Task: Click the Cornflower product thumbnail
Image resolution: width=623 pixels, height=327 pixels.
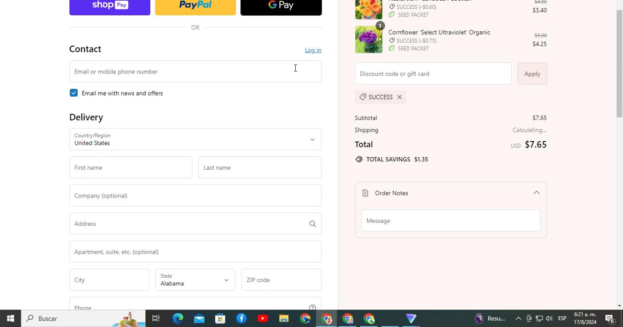Action: click(368, 39)
